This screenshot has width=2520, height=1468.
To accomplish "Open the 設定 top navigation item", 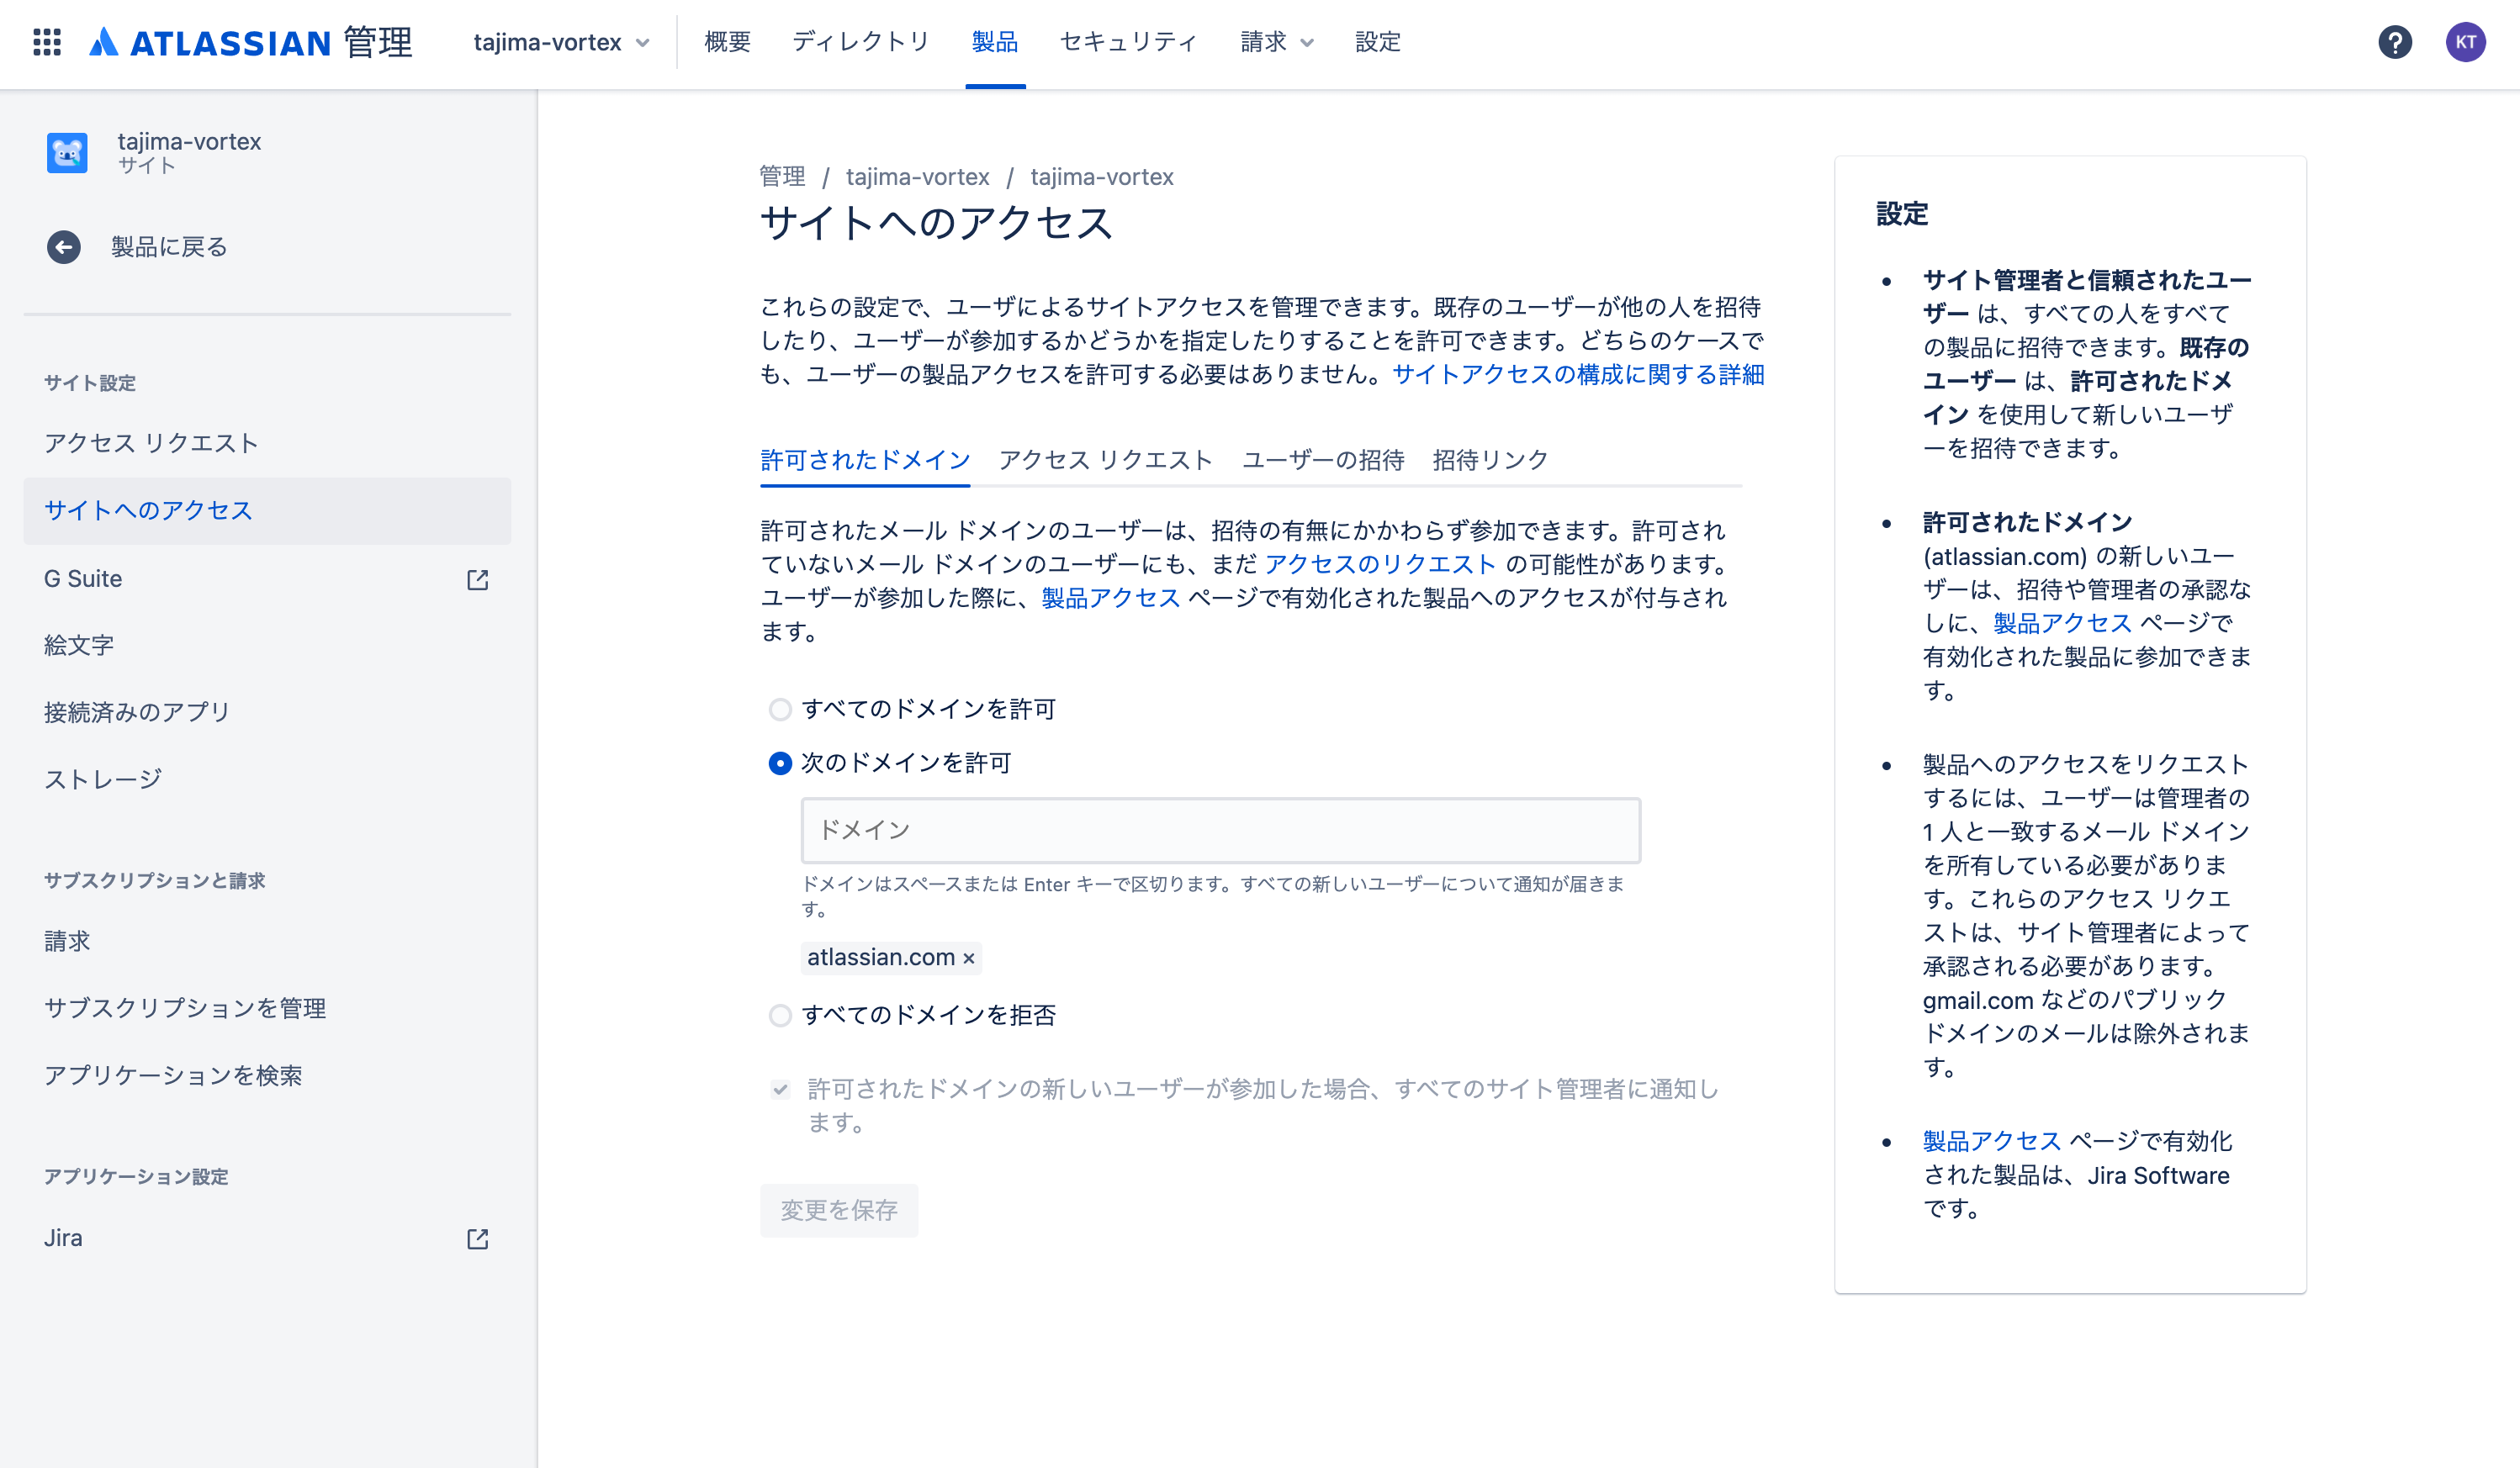I will tap(1378, 42).
